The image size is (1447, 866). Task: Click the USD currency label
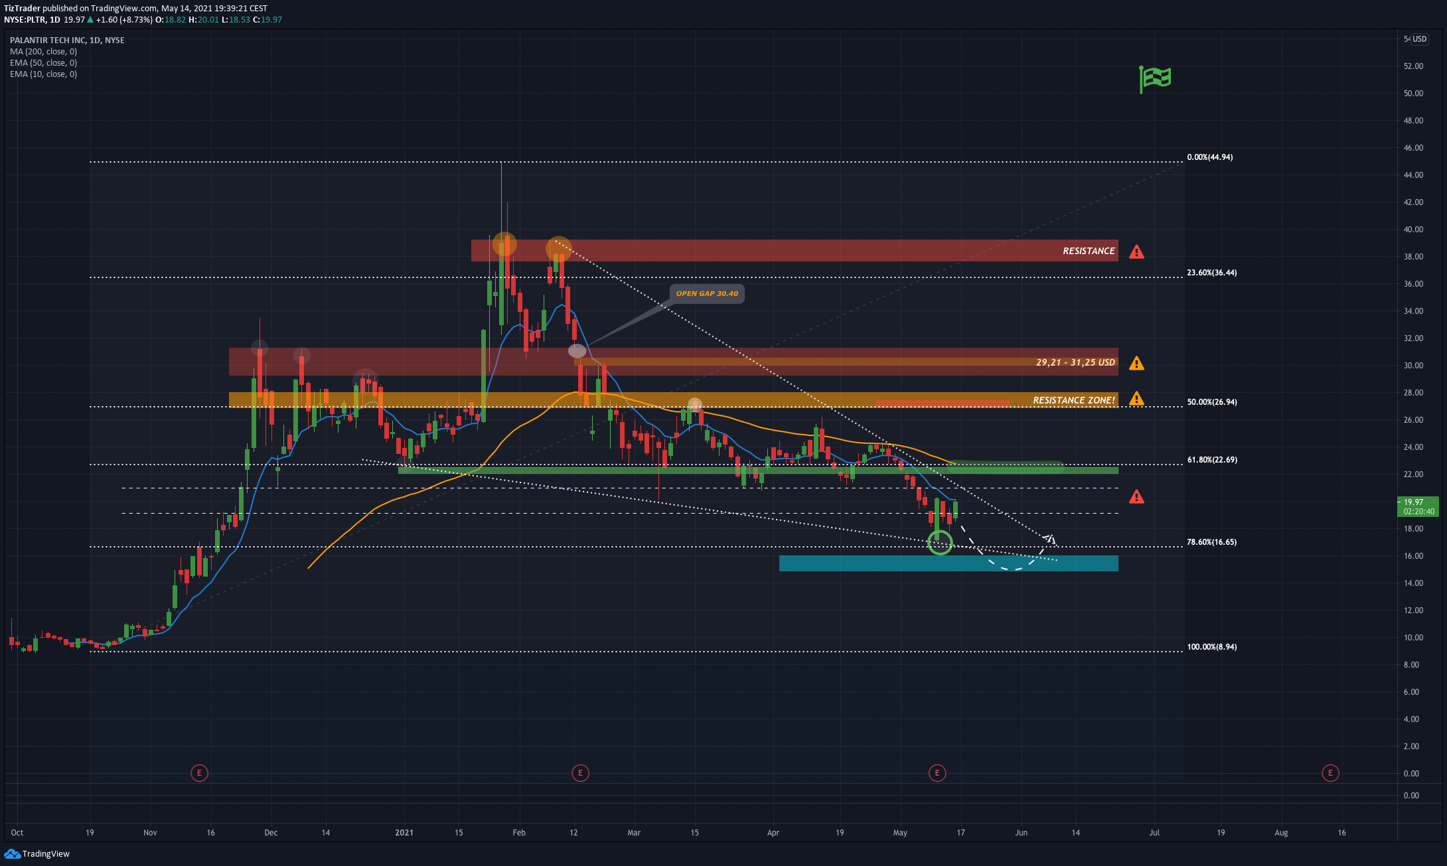click(1419, 39)
